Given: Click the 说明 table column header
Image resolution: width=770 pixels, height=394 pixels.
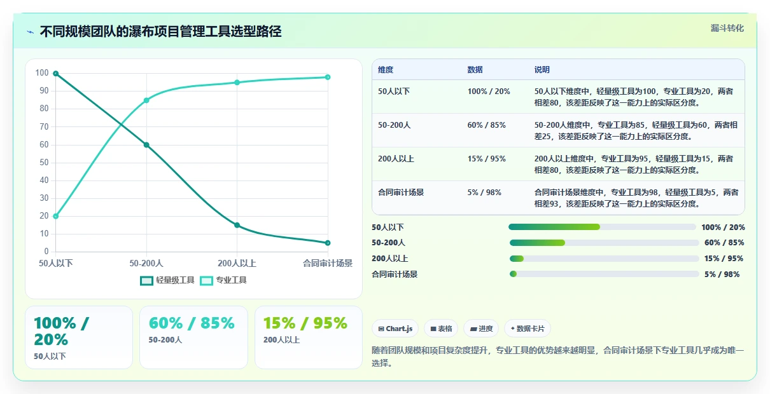Looking at the screenshot, I should (x=542, y=70).
